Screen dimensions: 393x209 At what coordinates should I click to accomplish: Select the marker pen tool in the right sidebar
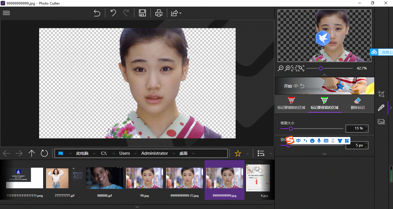pos(381,108)
